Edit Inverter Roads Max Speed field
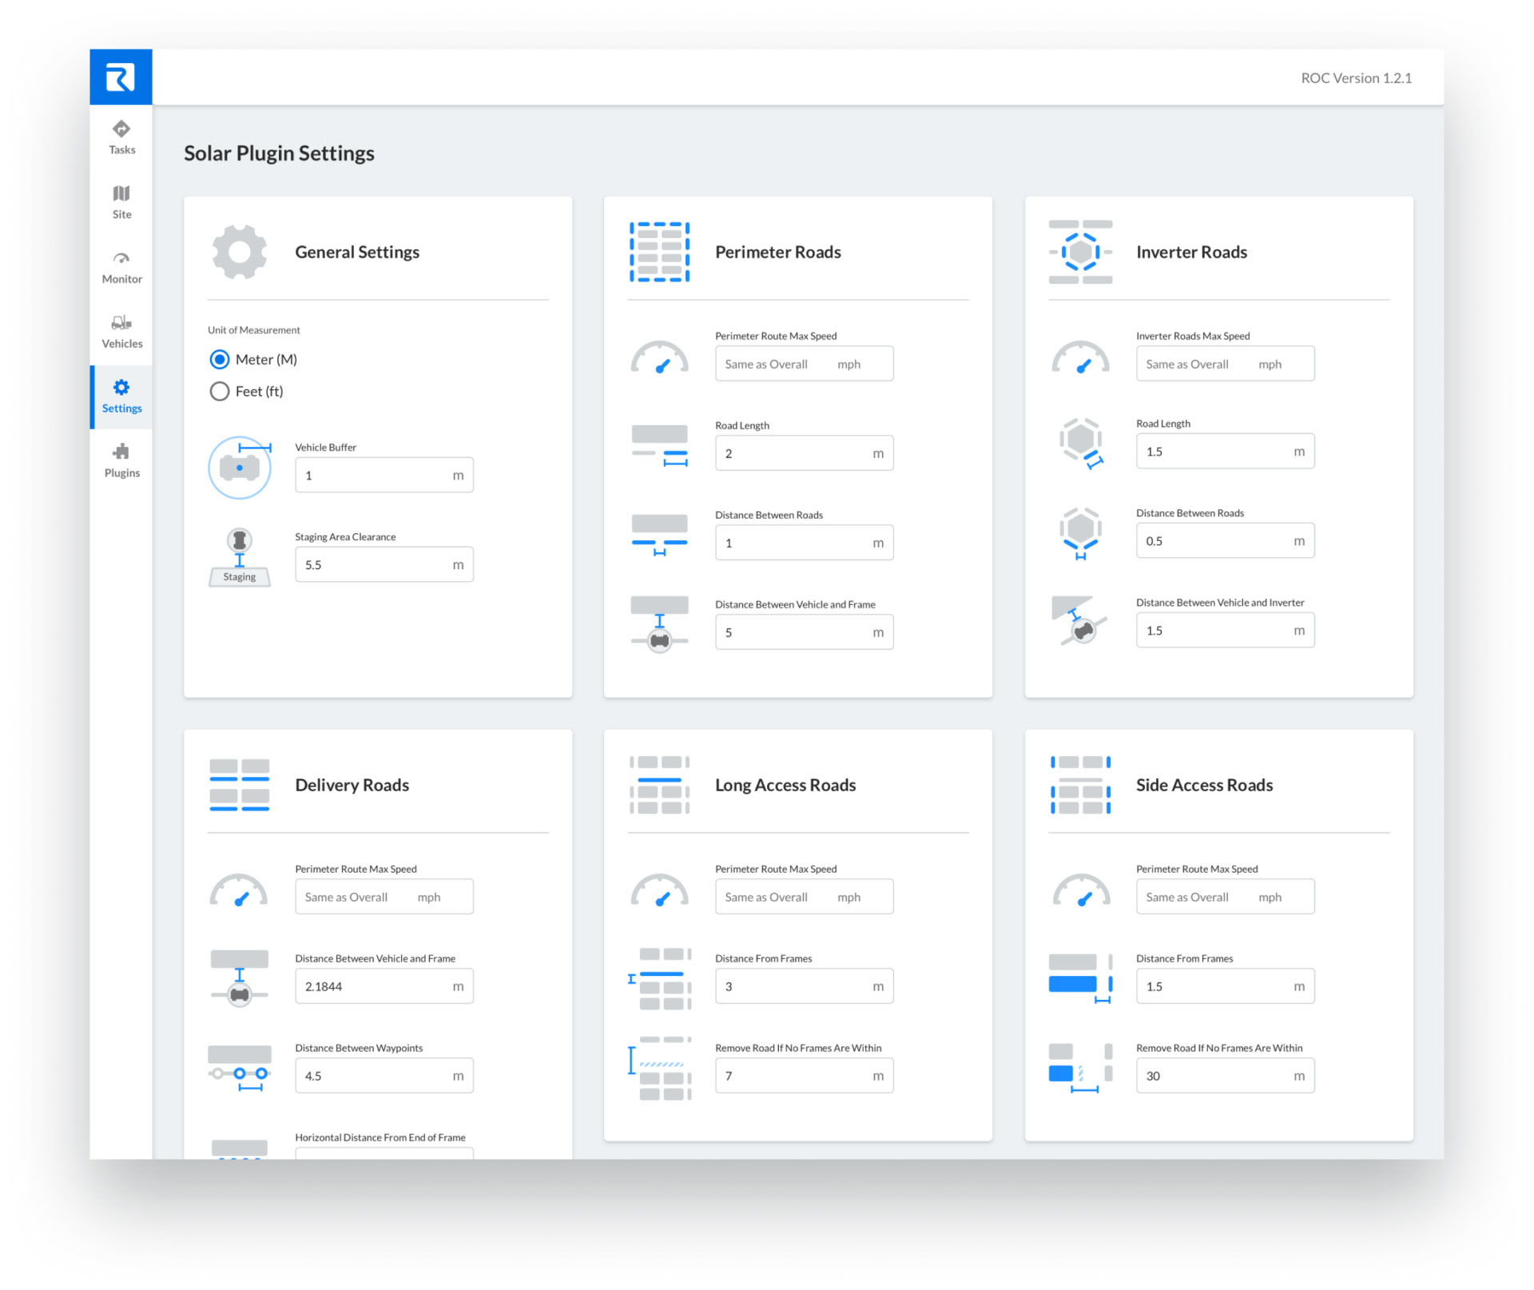Image resolution: width=1534 pixels, height=1290 pixels. 1225,364
